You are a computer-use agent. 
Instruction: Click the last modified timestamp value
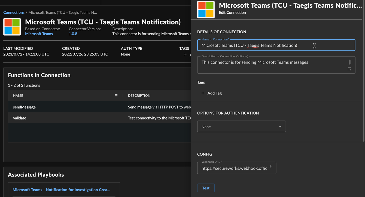click(x=26, y=54)
